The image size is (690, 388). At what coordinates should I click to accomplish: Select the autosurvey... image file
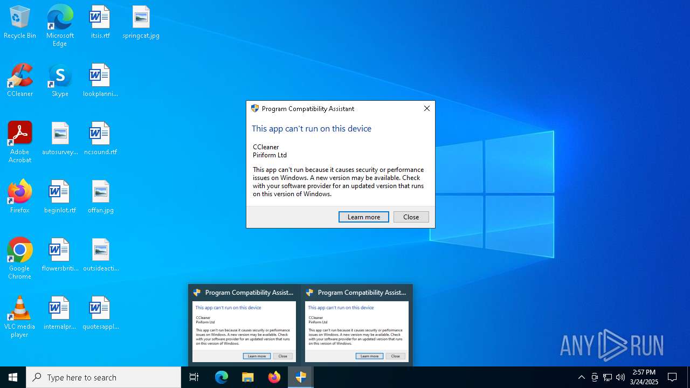[x=60, y=138]
